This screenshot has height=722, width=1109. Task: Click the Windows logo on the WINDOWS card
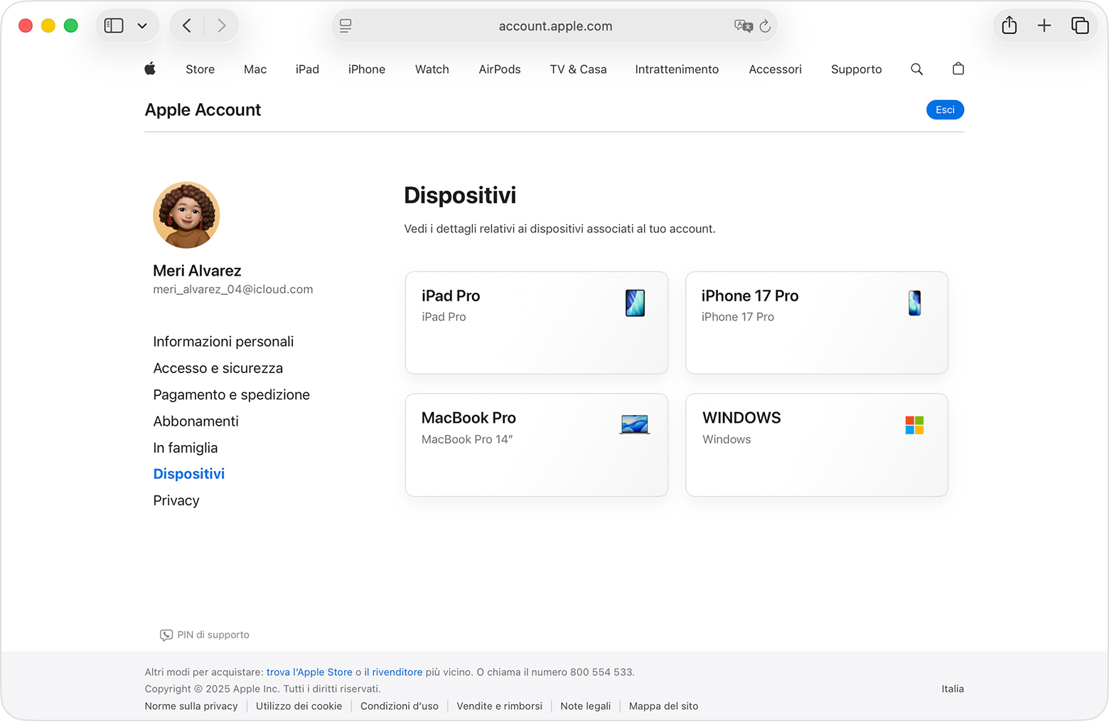click(x=914, y=425)
